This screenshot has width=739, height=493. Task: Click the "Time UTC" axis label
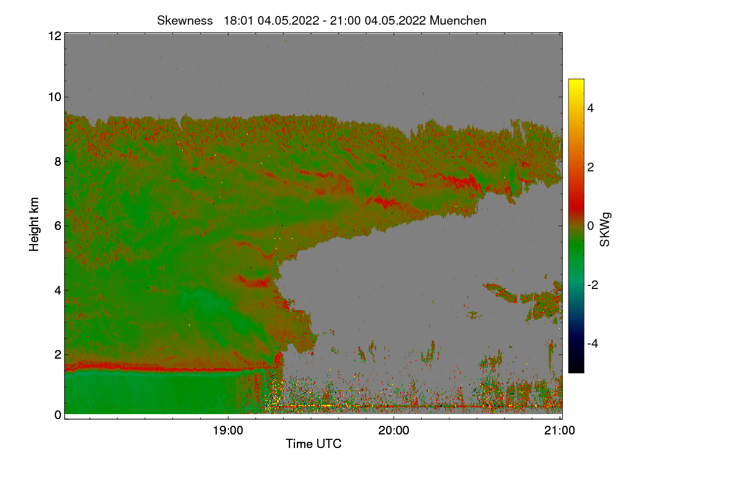point(313,444)
